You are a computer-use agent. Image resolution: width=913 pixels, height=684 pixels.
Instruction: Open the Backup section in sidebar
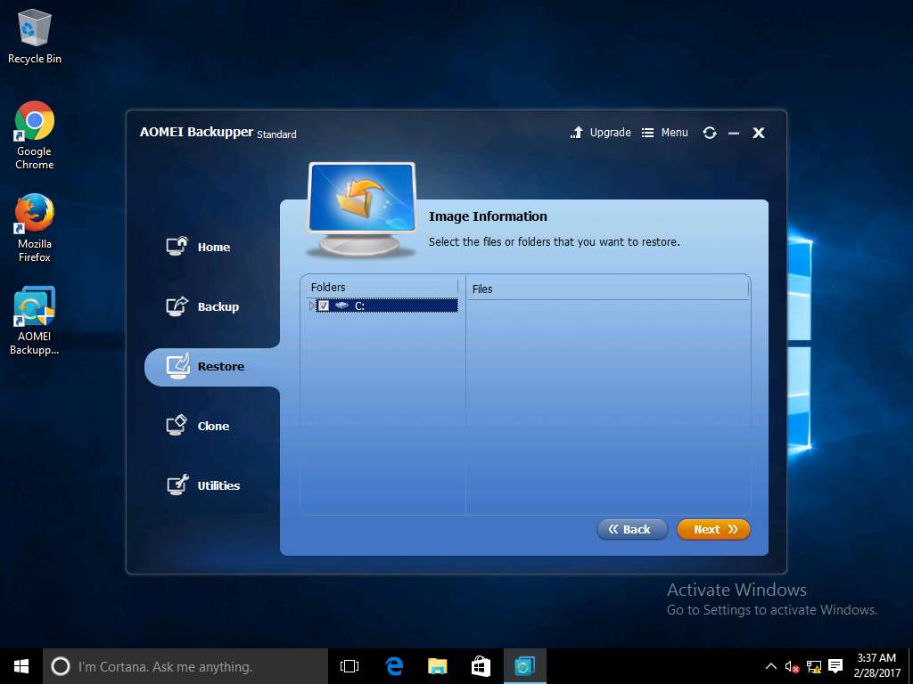pos(202,306)
